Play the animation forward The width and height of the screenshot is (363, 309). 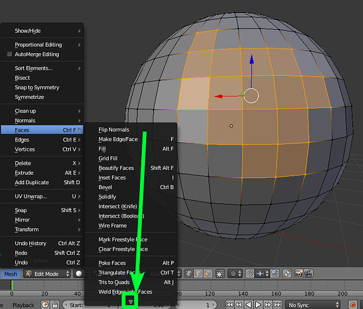click(x=258, y=305)
